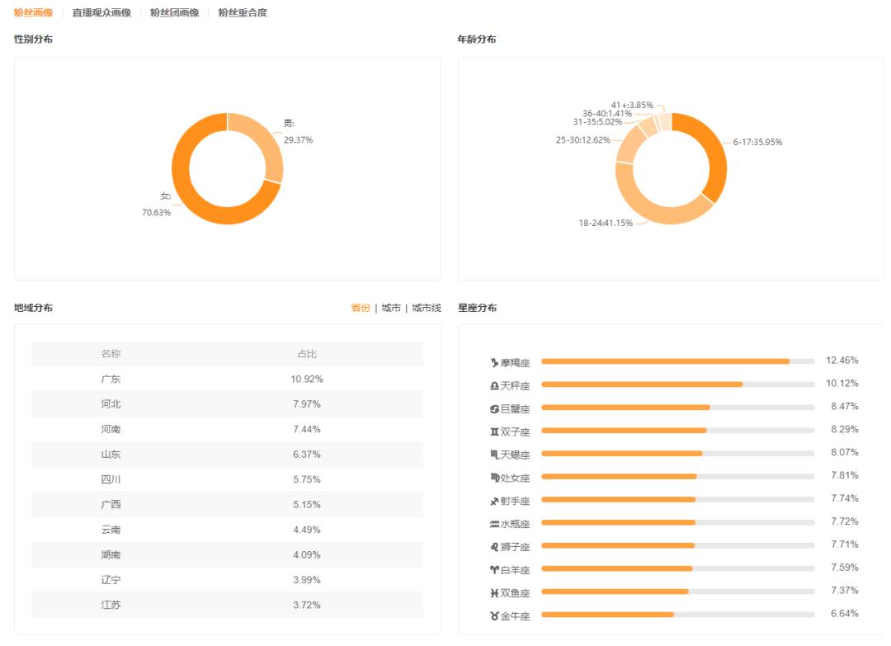Click the Gemini (双子座) zodiac icon
Image resolution: width=891 pixels, height=646 pixels.
[x=494, y=431]
